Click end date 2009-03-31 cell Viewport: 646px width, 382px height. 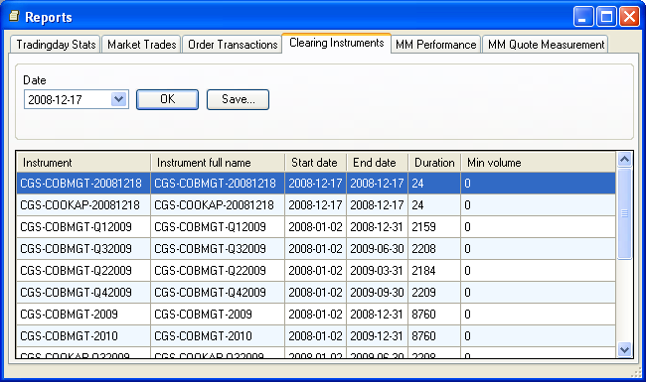(377, 270)
